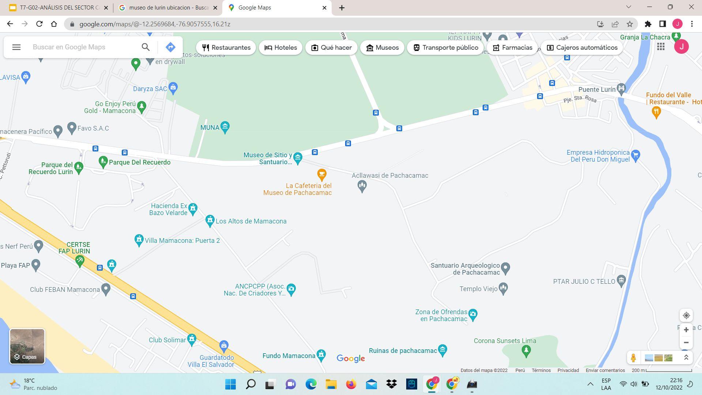Click Club FEBAN Mamacona pin

(x=106, y=289)
